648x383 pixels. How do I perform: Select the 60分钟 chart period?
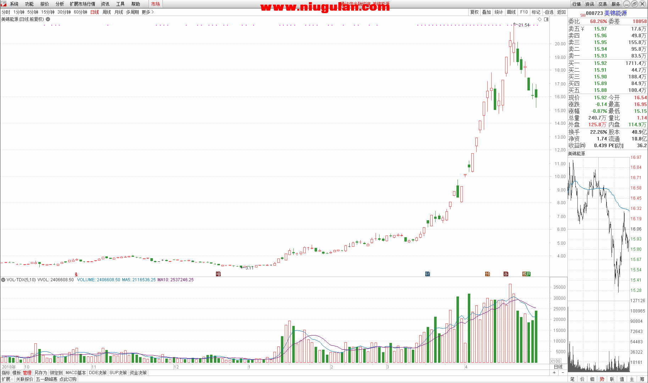coord(81,12)
